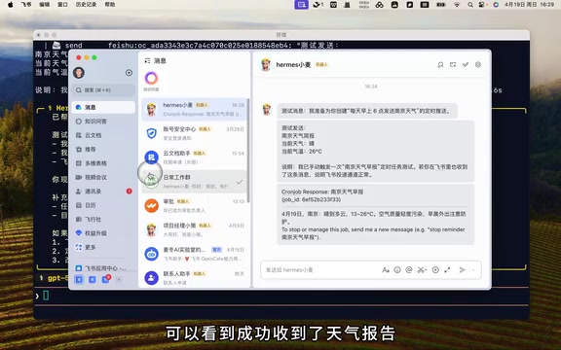The image size is (561, 350).
Task: Open the emoji picker icon
Action: (397, 270)
